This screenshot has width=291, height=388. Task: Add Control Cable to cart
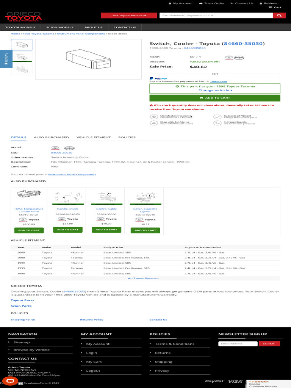tap(106, 230)
